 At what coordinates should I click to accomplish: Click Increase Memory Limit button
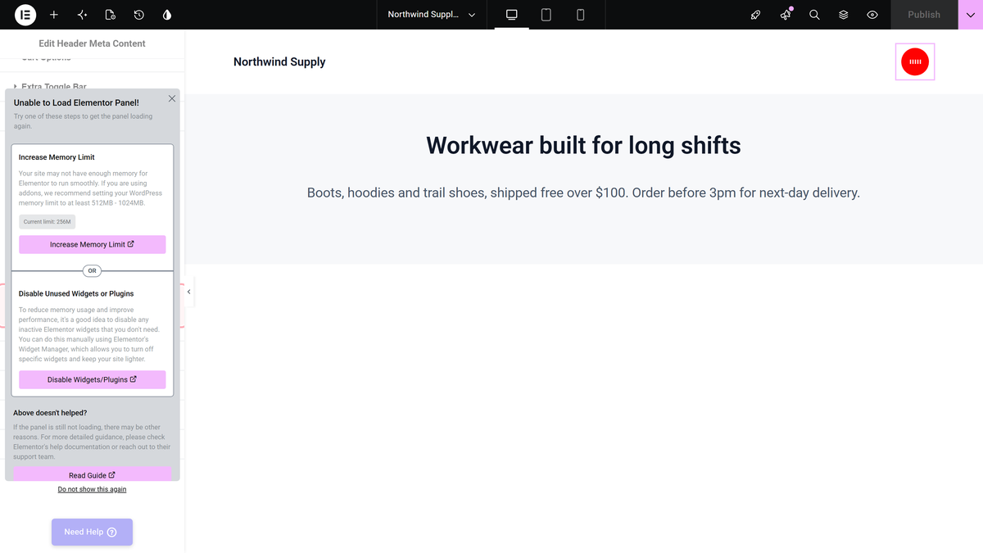[93, 244]
